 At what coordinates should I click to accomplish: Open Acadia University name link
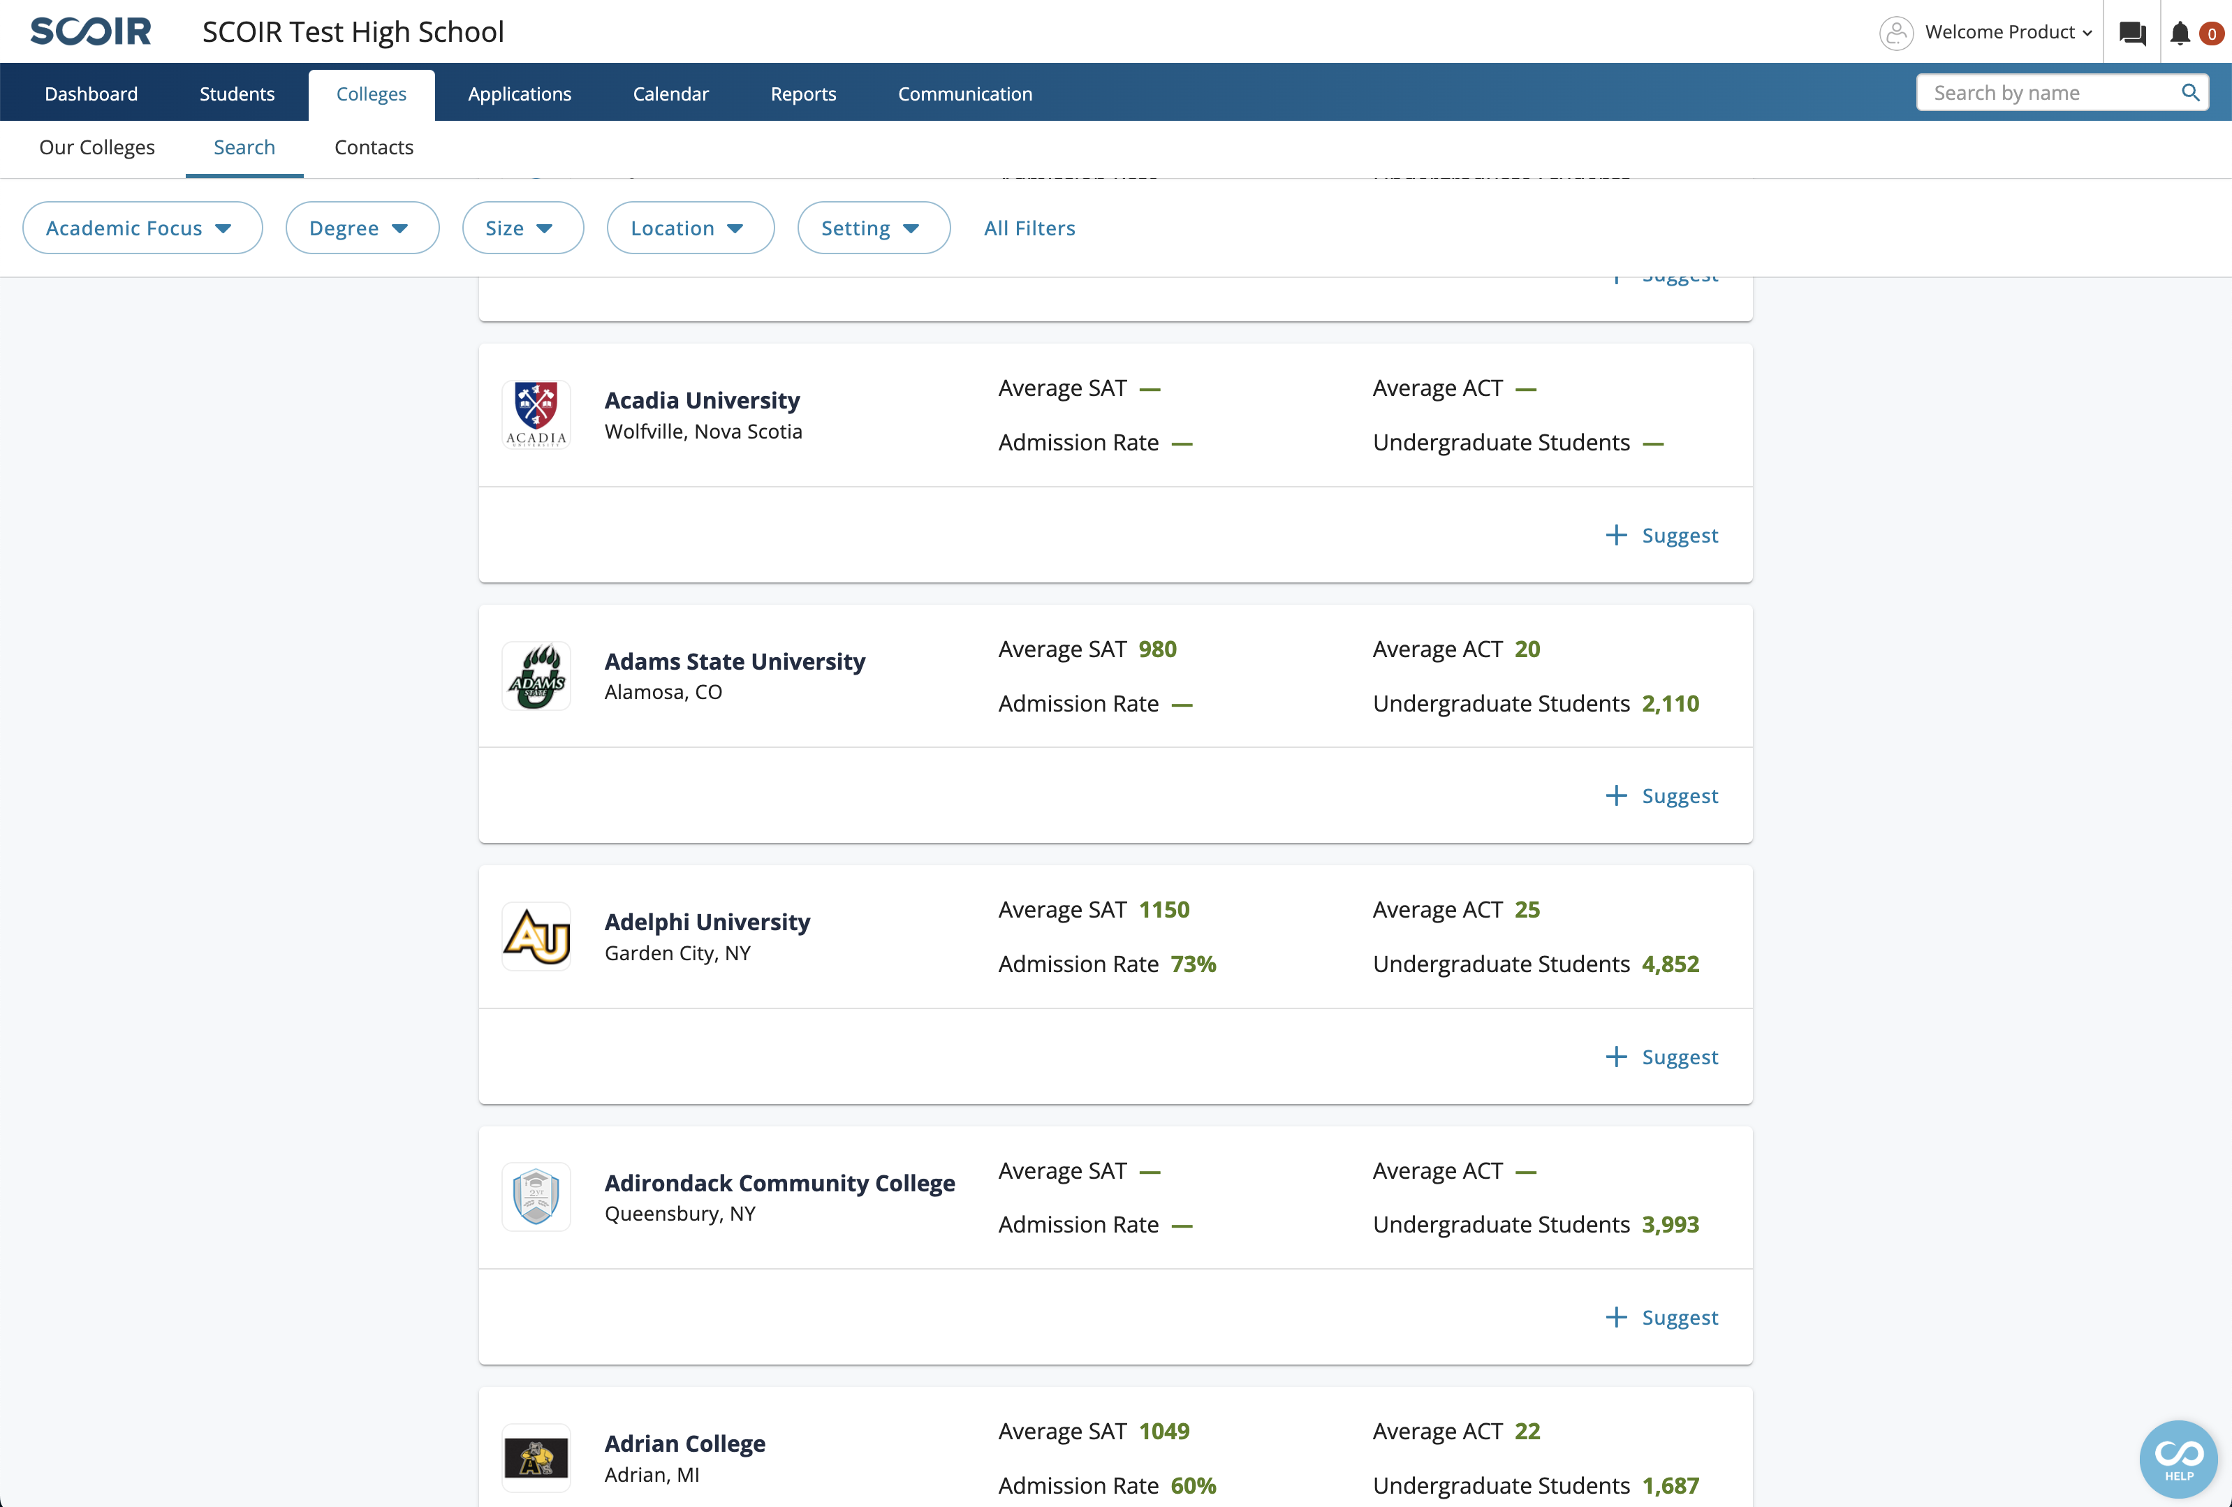click(702, 399)
